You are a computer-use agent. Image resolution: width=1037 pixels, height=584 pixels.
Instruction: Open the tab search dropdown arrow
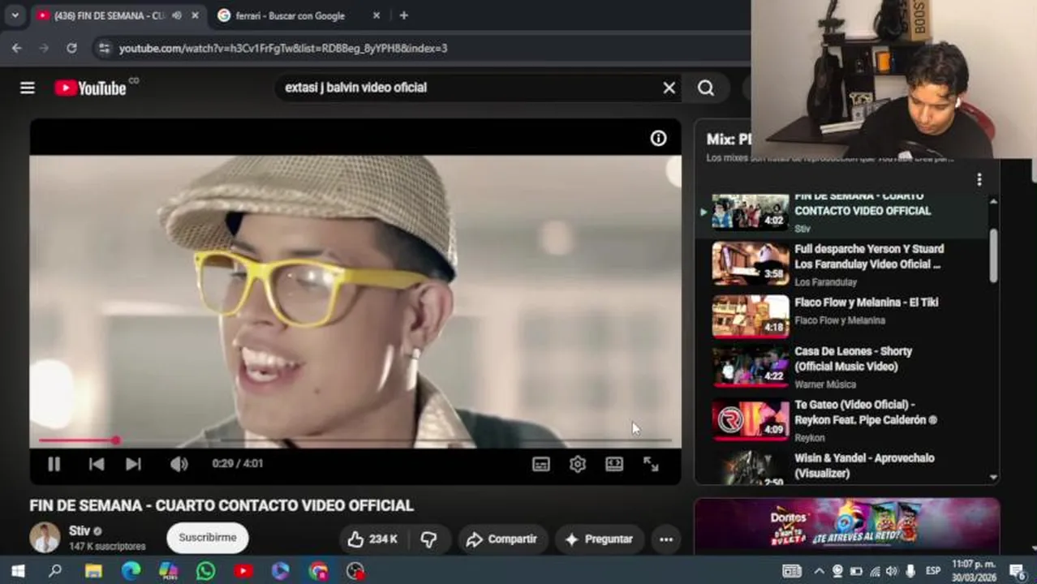(15, 15)
